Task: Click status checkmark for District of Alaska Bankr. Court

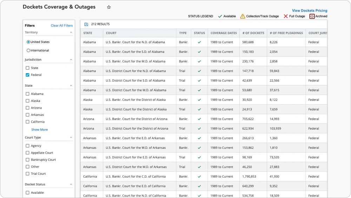Action: coord(199,100)
